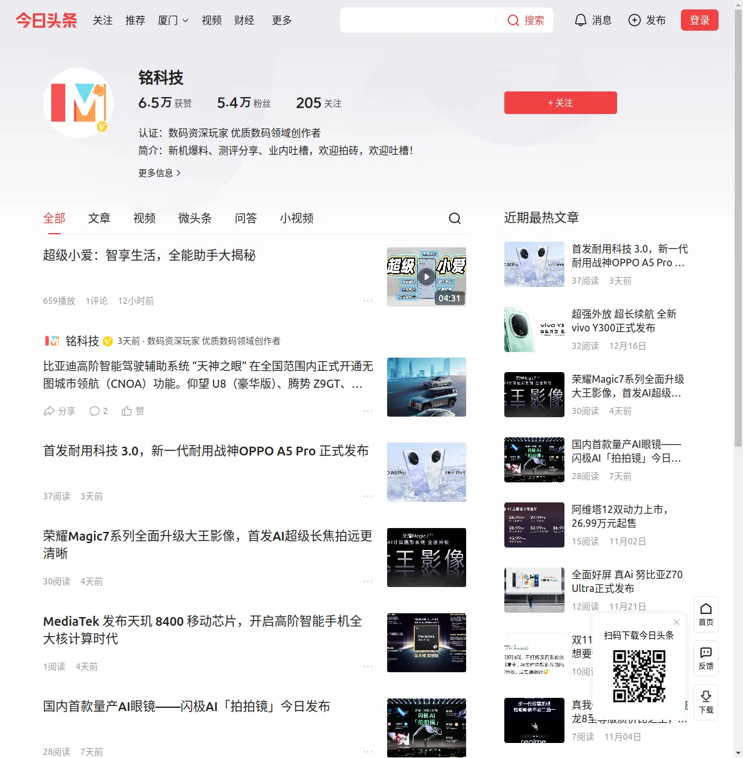The image size is (743, 758).
Task: Open 阿维塔12 thumbnail in hot list
Action: (534, 525)
